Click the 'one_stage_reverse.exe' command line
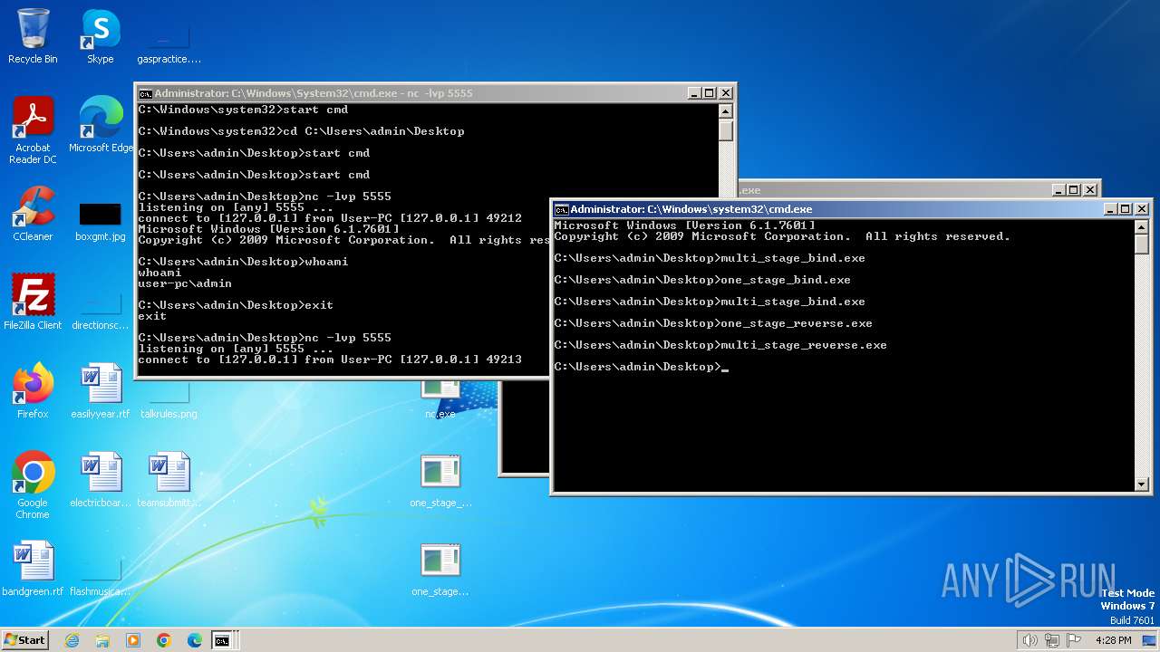This screenshot has width=1160, height=652. tap(713, 323)
